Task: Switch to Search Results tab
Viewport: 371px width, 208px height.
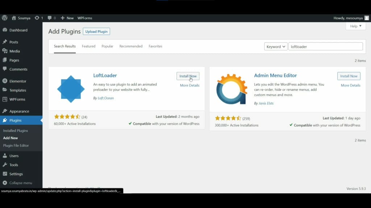Action: (x=64, y=46)
